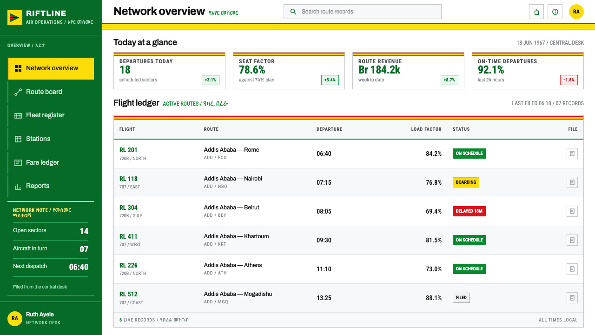Open file icon for flight RL 411
Screen dimensions: 595x335
(572, 240)
